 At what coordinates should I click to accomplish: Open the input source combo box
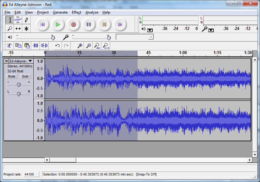coord(135,37)
